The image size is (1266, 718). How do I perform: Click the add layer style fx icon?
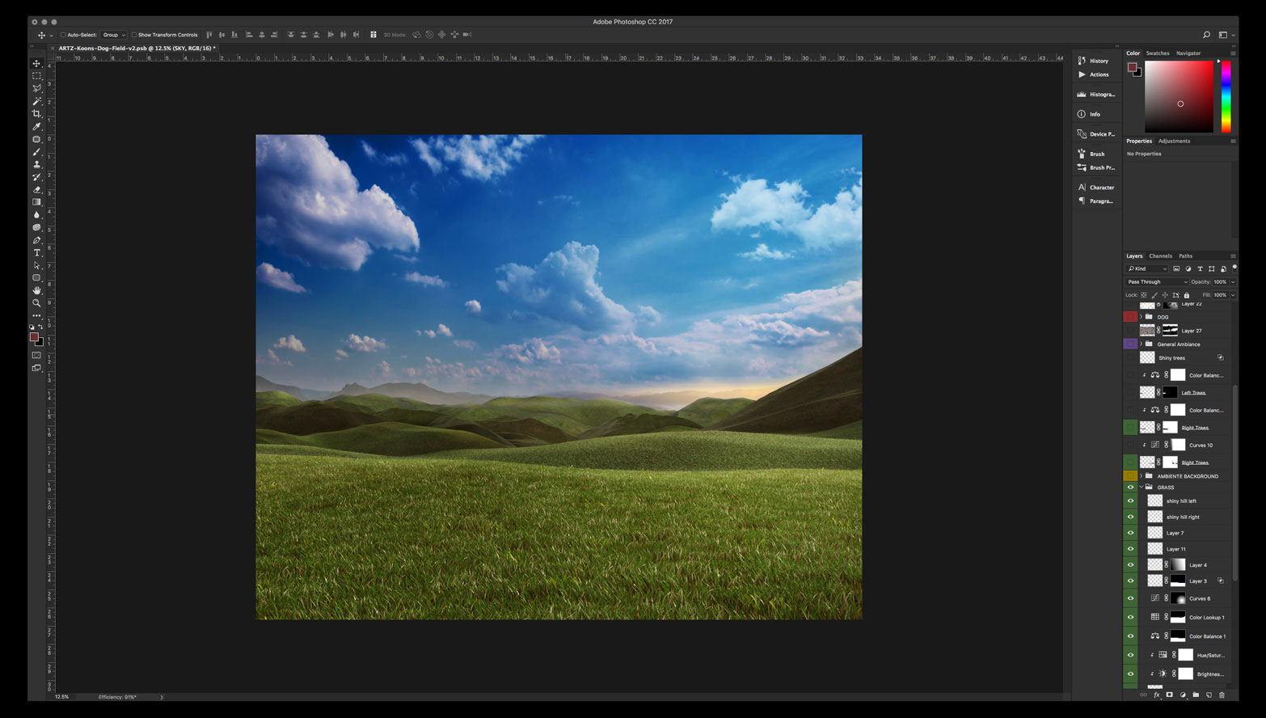pos(1156,695)
